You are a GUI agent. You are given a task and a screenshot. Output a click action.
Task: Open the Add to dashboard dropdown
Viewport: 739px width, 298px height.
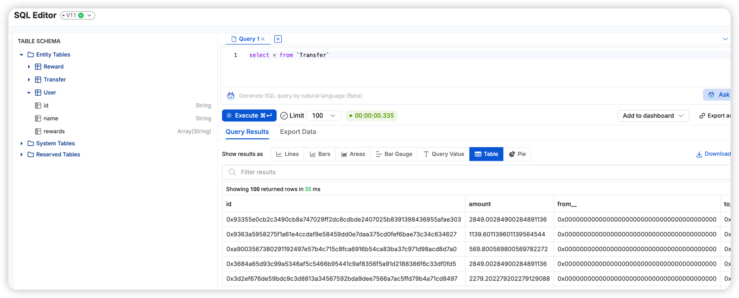click(x=653, y=116)
